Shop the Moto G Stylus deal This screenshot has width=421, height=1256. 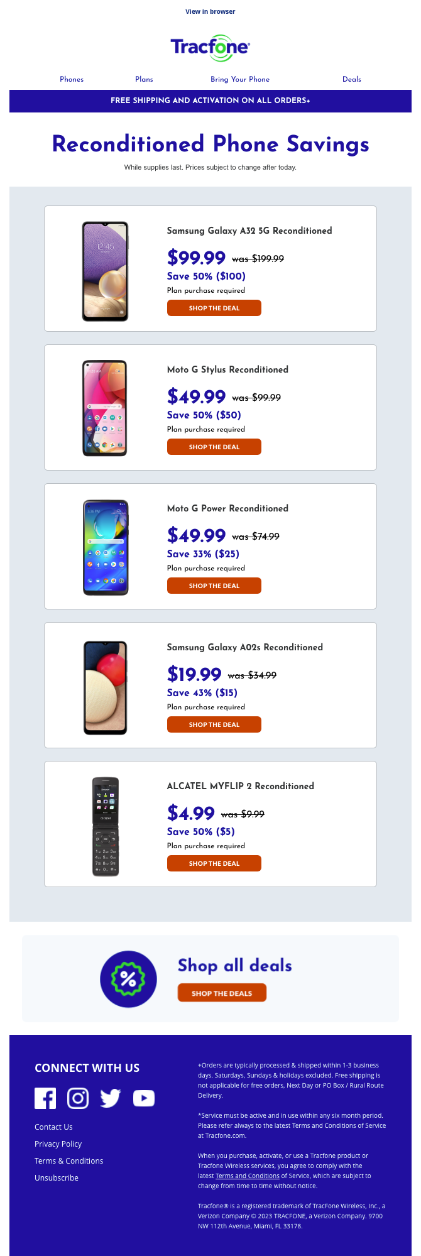(x=214, y=447)
